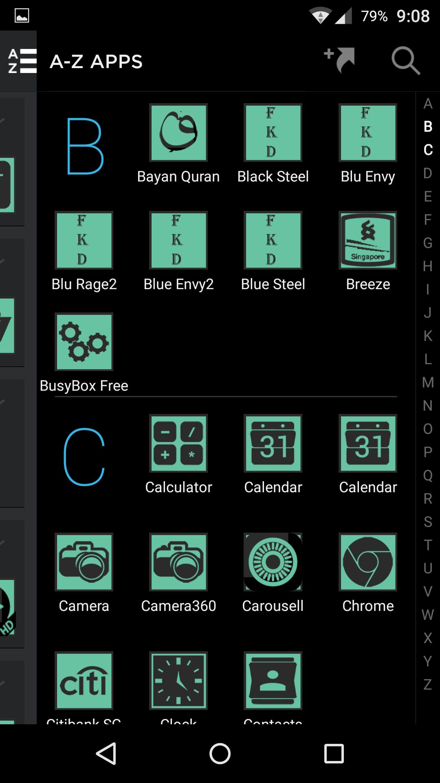Open the A-Z sort menu icon
440x783 pixels.
22,61
